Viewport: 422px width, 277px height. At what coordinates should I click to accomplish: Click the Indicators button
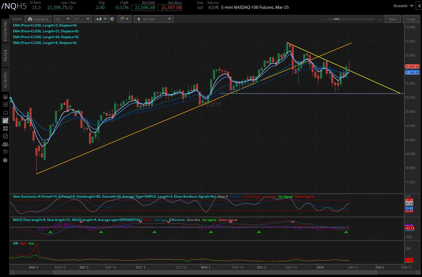pos(38,19)
